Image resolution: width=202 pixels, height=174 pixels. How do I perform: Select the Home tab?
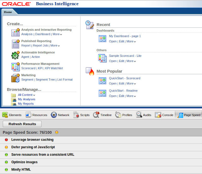8,12
